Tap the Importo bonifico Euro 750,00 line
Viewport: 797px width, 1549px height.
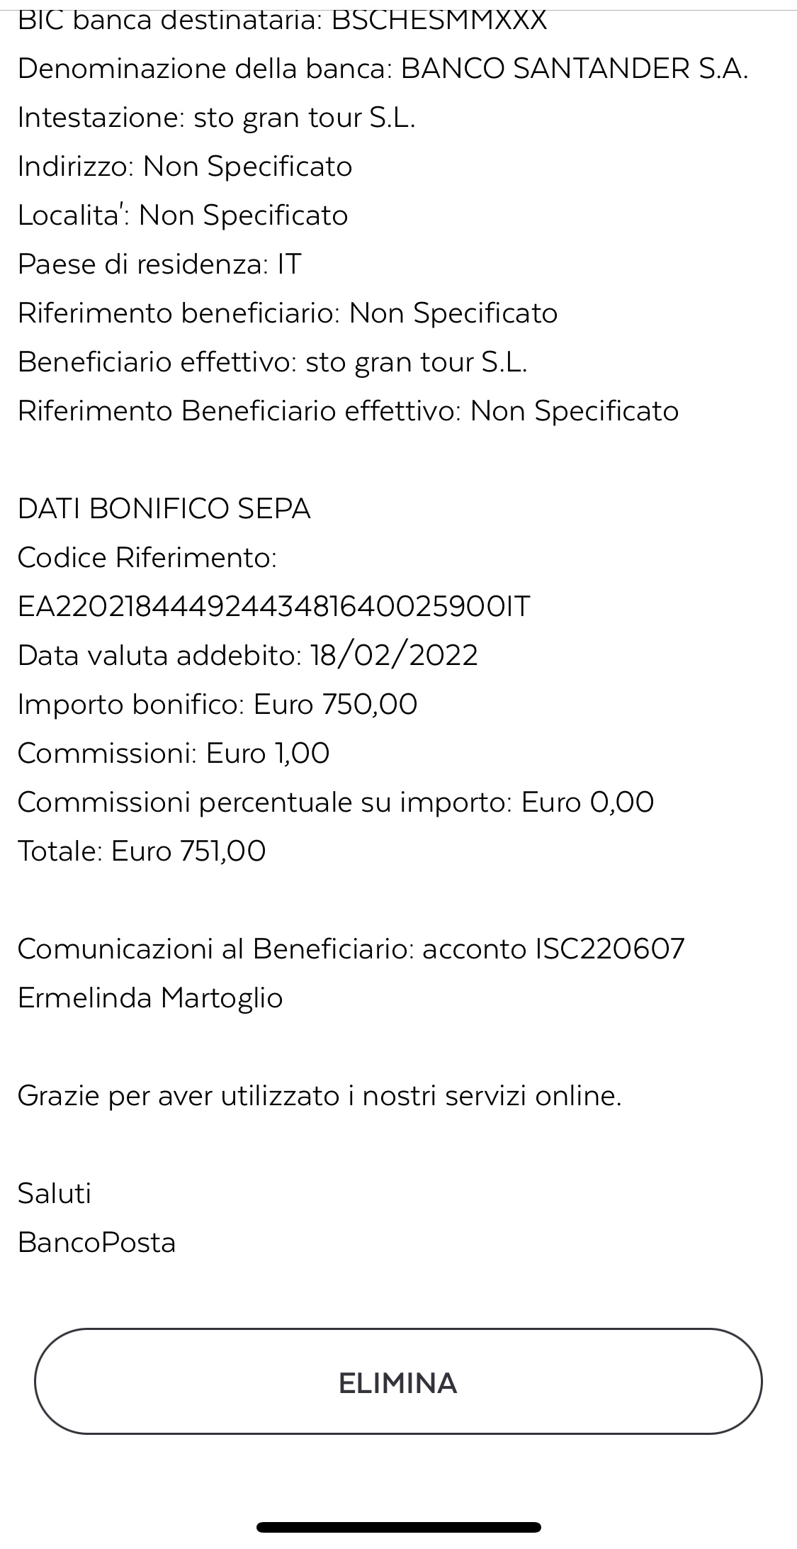[x=217, y=705]
